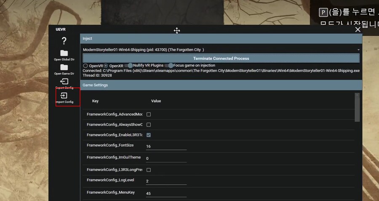Viewport: 379px width, 201px height.
Task: Close the UEVR window with X
Action: [x=358, y=30]
